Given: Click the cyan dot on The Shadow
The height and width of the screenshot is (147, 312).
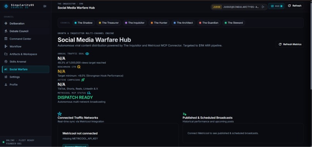Looking at the screenshot, I should pos(75,23).
